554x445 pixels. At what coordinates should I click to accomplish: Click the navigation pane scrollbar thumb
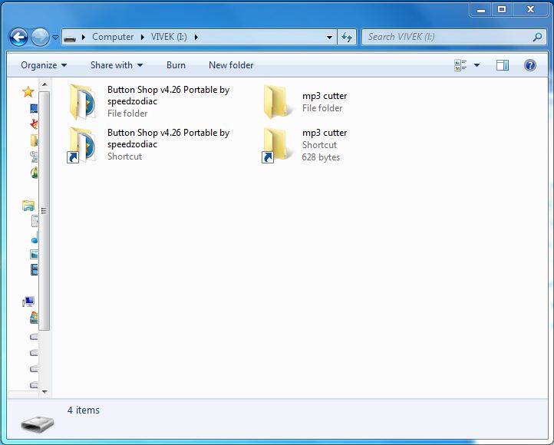pos(45,211)
